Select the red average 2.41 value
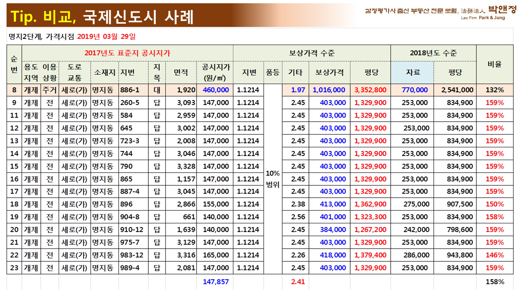The image size is (523, 294). point(298,282)
